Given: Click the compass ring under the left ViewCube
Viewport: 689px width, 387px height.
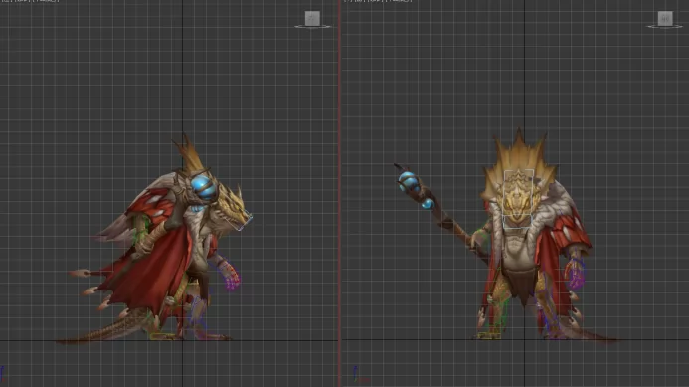Looking at the screenshot, I should 312,27.
